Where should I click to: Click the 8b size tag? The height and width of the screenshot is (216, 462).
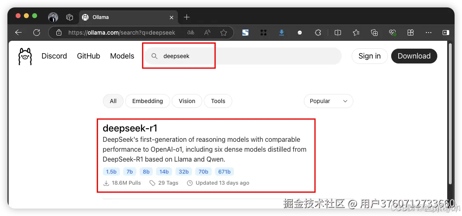click(x=146, y=172)
